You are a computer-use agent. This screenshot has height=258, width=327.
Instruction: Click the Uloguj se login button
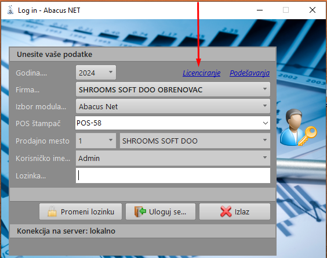(x=161, y=212)
